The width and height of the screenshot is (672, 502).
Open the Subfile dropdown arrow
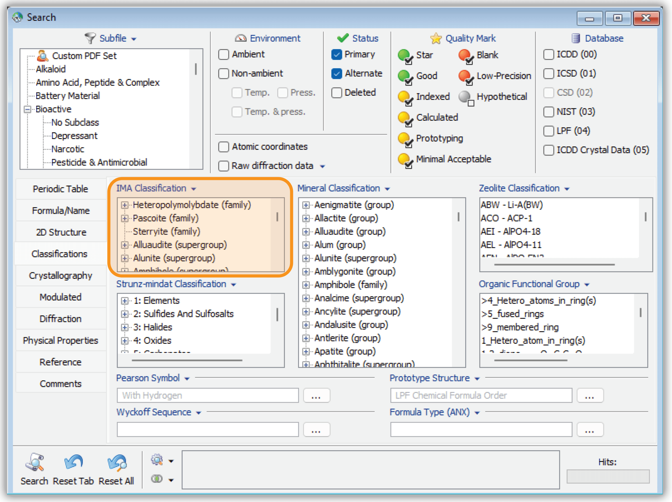134,39
